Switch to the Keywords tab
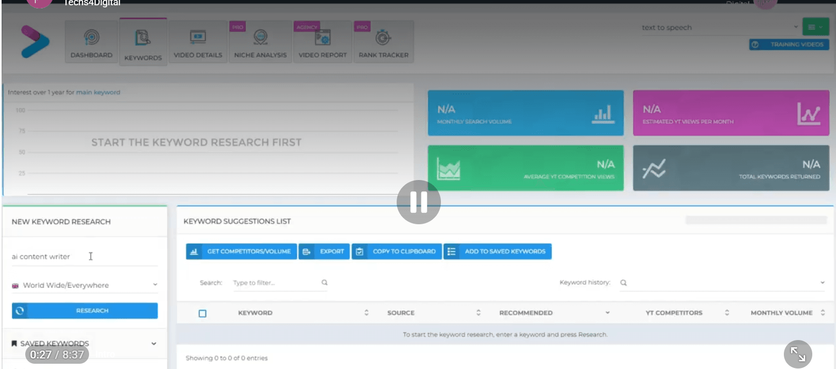Viewport: 836px width, 369px height. click(x=143, y=42)
